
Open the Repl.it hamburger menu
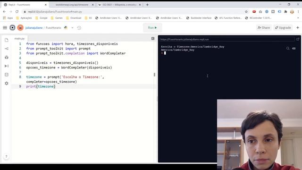5,28
